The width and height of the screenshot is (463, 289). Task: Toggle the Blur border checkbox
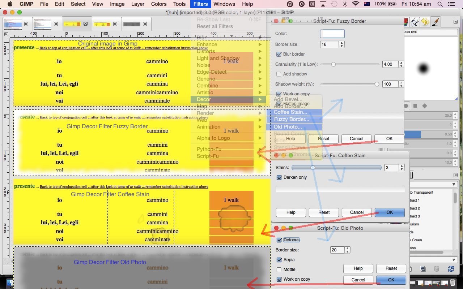[x=279, y=54]
